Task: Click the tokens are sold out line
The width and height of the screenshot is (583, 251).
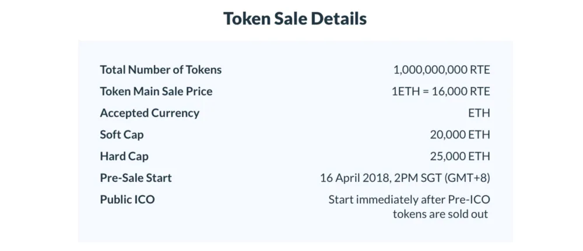Action: (x=440, y=214)
